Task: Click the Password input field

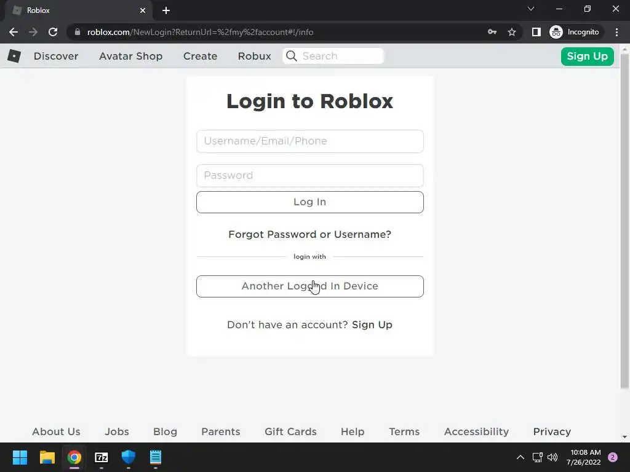Action: coord(310,175)
